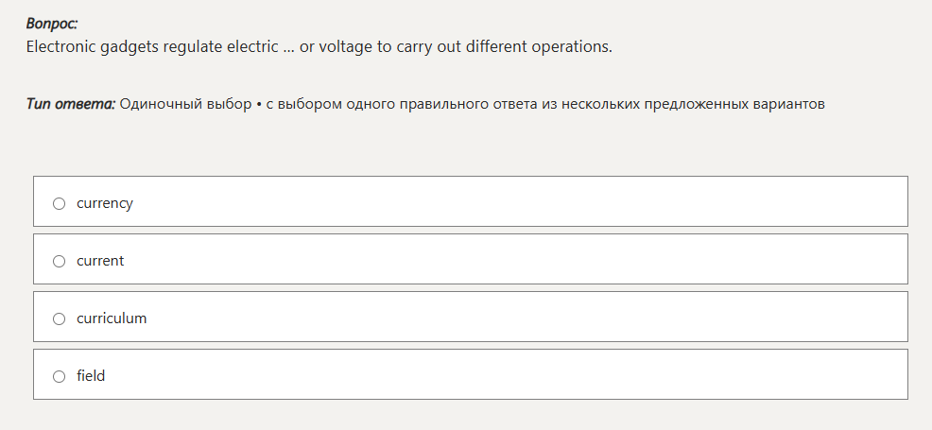Click the "curriculum" answer label text
The image size is (932, 430).
[112, 318]
